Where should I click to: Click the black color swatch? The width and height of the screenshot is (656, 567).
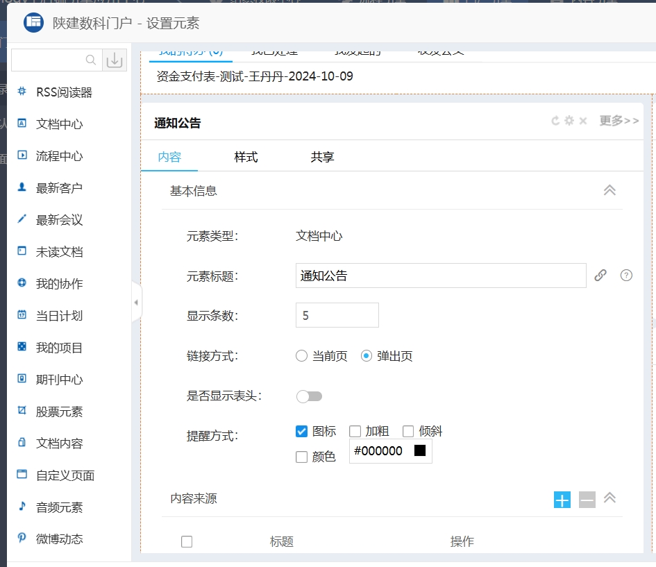click(419, 450)
